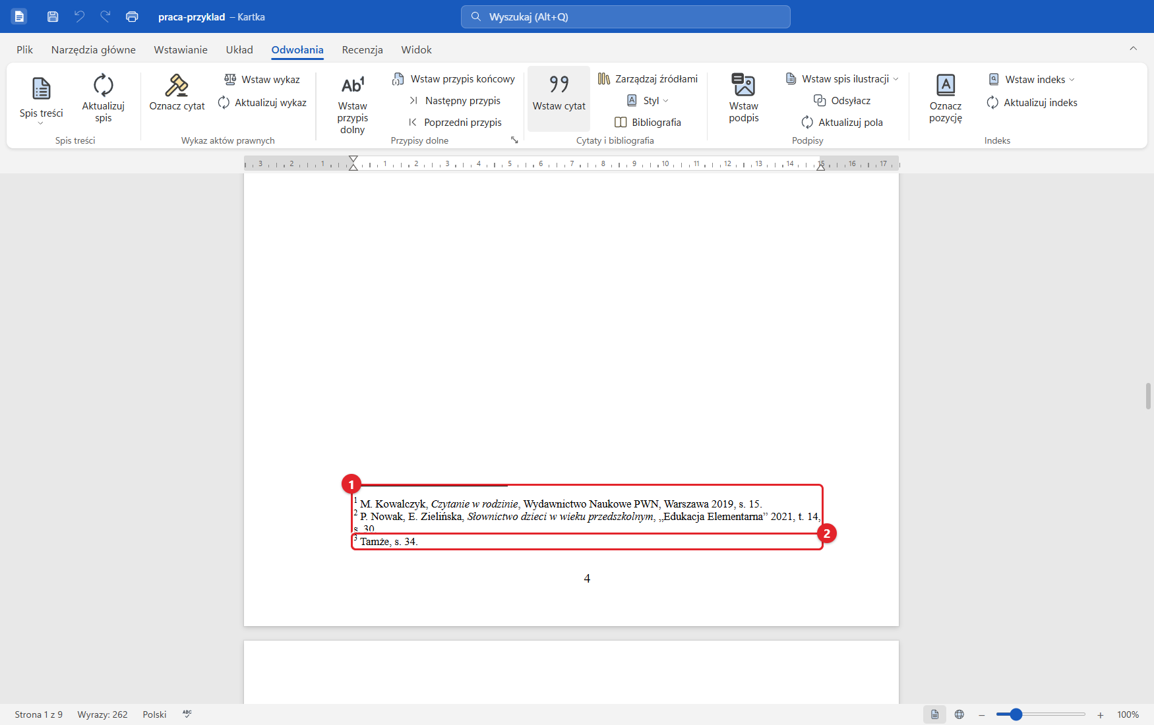This screenshot has width=1154, height=725.
Task: Click the zoom out minus button
Action: (x=981, y=714)
